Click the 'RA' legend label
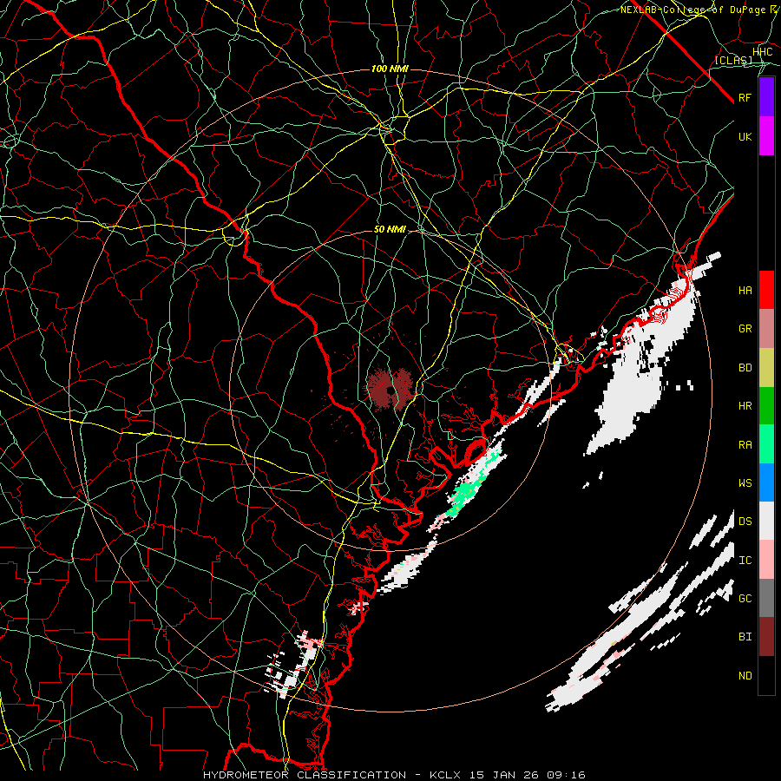Image resolution: width=781 pixels, height=781 pixels. (745, 445)
